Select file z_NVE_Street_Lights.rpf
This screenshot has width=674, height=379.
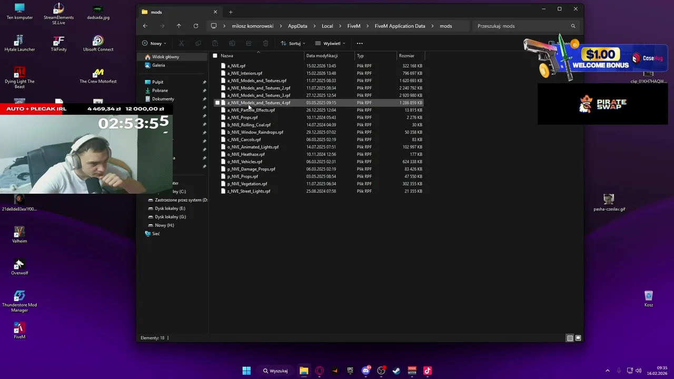(x=249, y=191)
